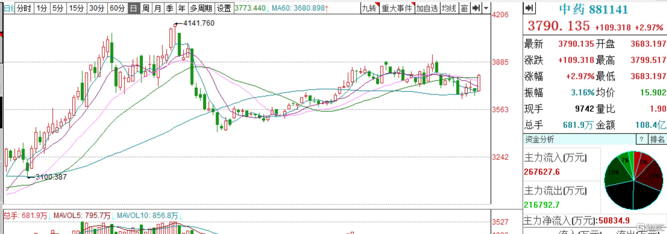The height and width of the screenshot is (234, 667).
Task: Switch to 周 weekly K-line
Action: click(x=146, y=8)
